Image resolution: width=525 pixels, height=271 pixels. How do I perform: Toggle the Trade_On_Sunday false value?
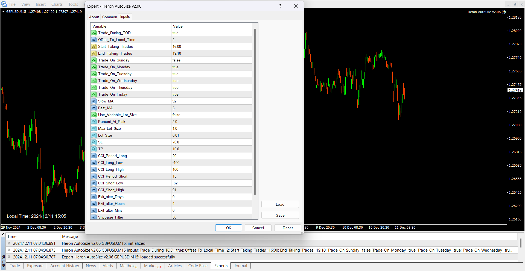(211, 60)
